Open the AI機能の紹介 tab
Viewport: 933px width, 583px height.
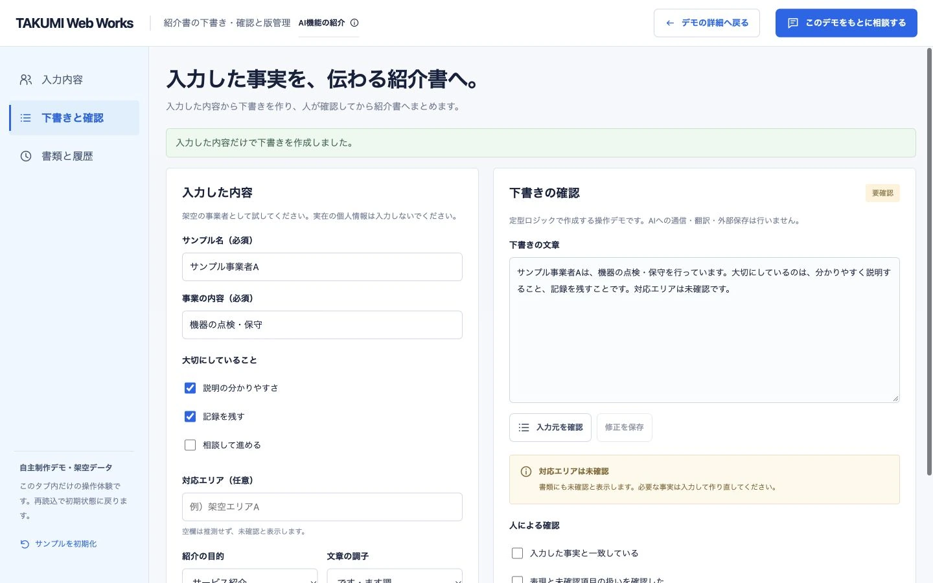click(328, 23)
